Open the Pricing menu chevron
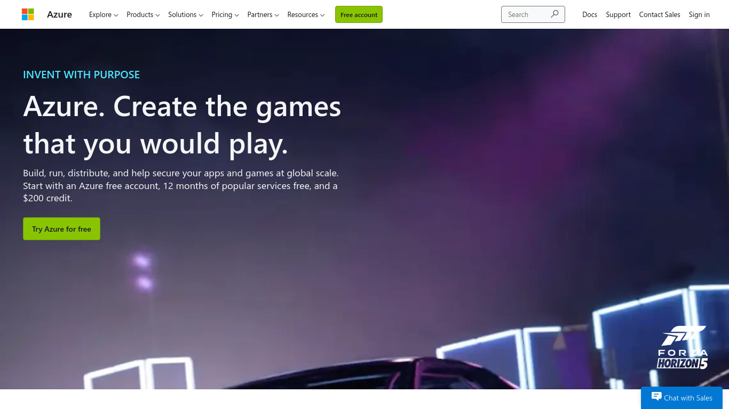 (236, 15)
